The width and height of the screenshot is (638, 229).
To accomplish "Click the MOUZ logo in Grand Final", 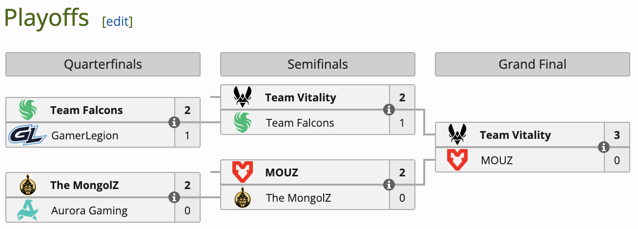I will tap(457, 160).
